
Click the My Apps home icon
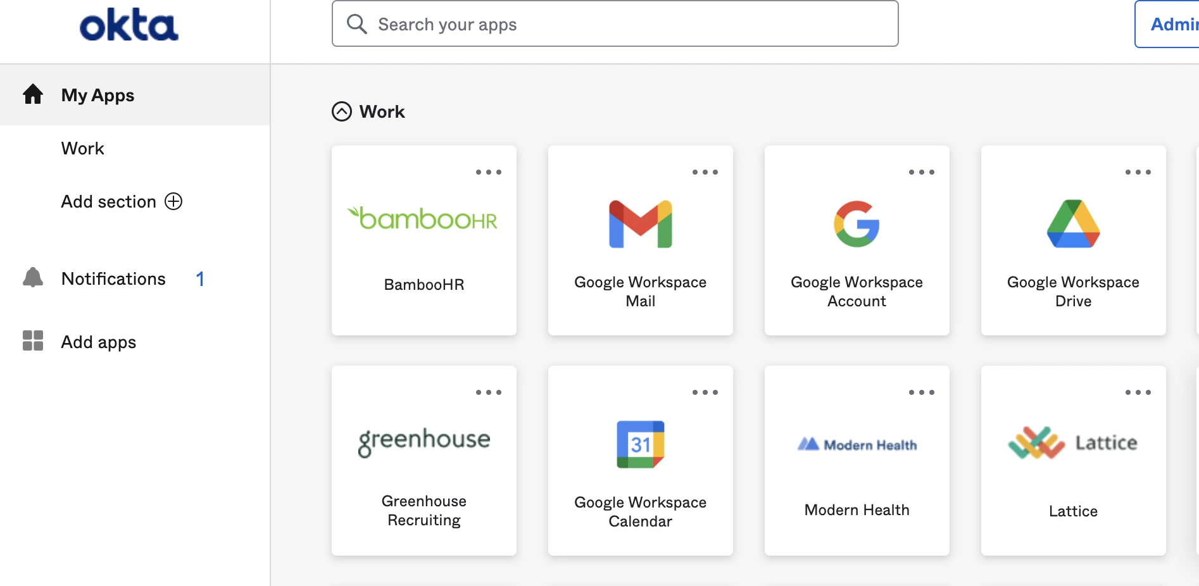click(x=33, y=94)
